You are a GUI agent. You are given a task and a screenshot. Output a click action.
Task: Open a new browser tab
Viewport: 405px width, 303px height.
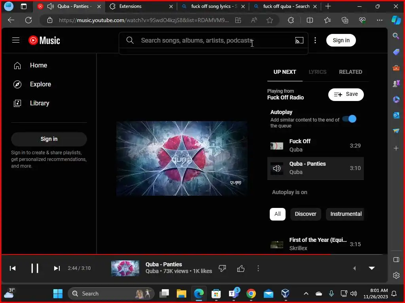pyautogui.click(x=328, y=6)
